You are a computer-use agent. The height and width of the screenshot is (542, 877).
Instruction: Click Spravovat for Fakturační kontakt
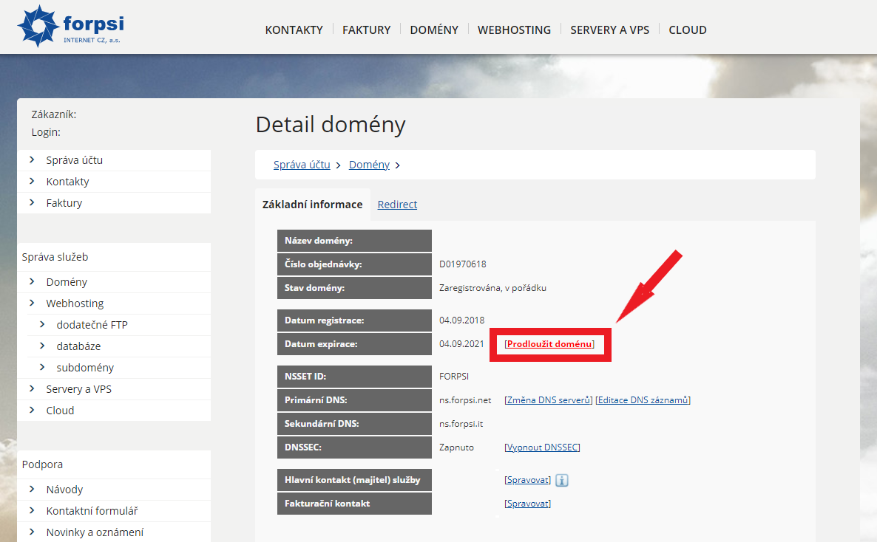[x=527, y=504]
